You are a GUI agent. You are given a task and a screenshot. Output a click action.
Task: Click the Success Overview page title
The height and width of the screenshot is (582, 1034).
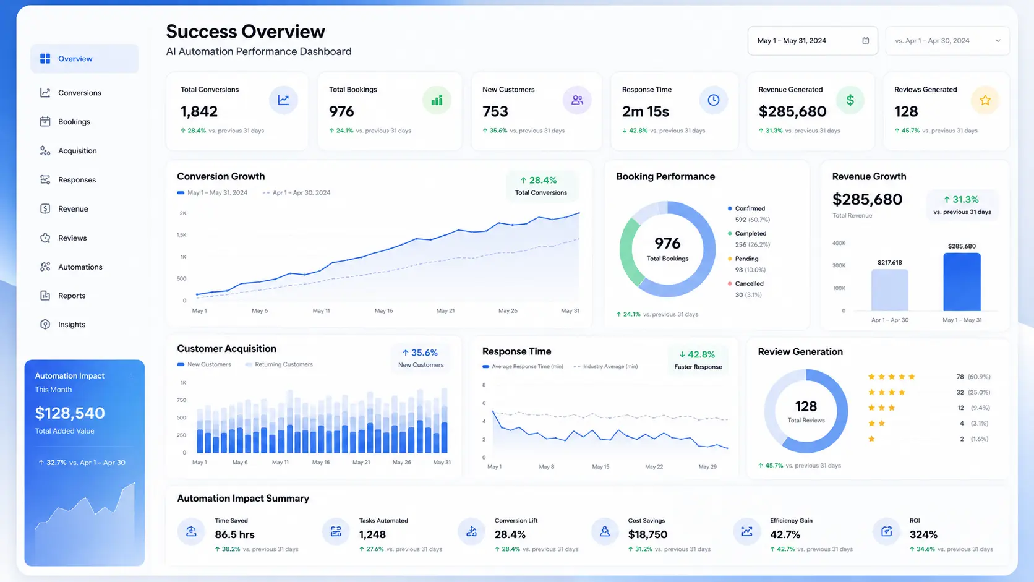[246, 32]
